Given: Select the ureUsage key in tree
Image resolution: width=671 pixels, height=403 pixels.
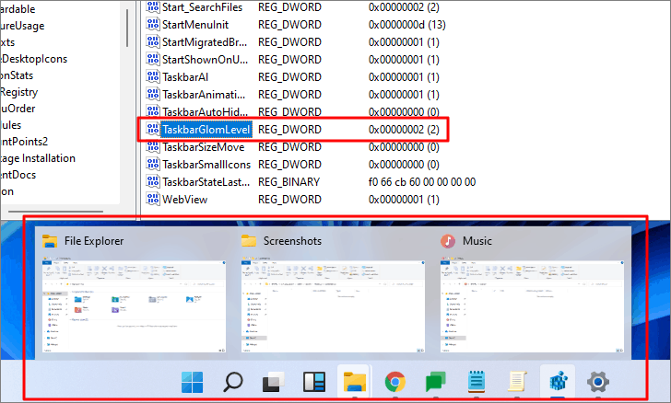Looking at the screenshot, I should pos(22,26).
